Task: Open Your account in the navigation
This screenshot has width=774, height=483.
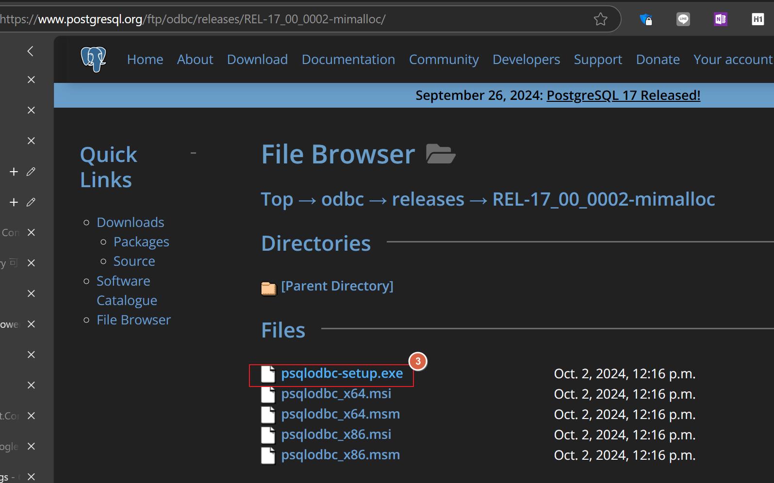Action: pos(733,59)
